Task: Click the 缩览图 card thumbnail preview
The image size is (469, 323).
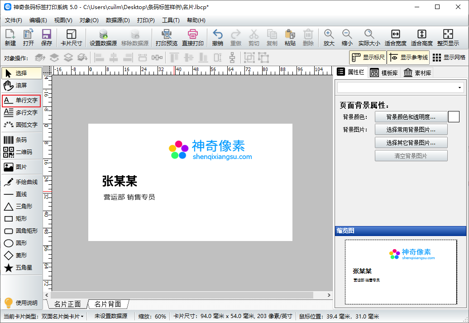Action: click(401, 272)
